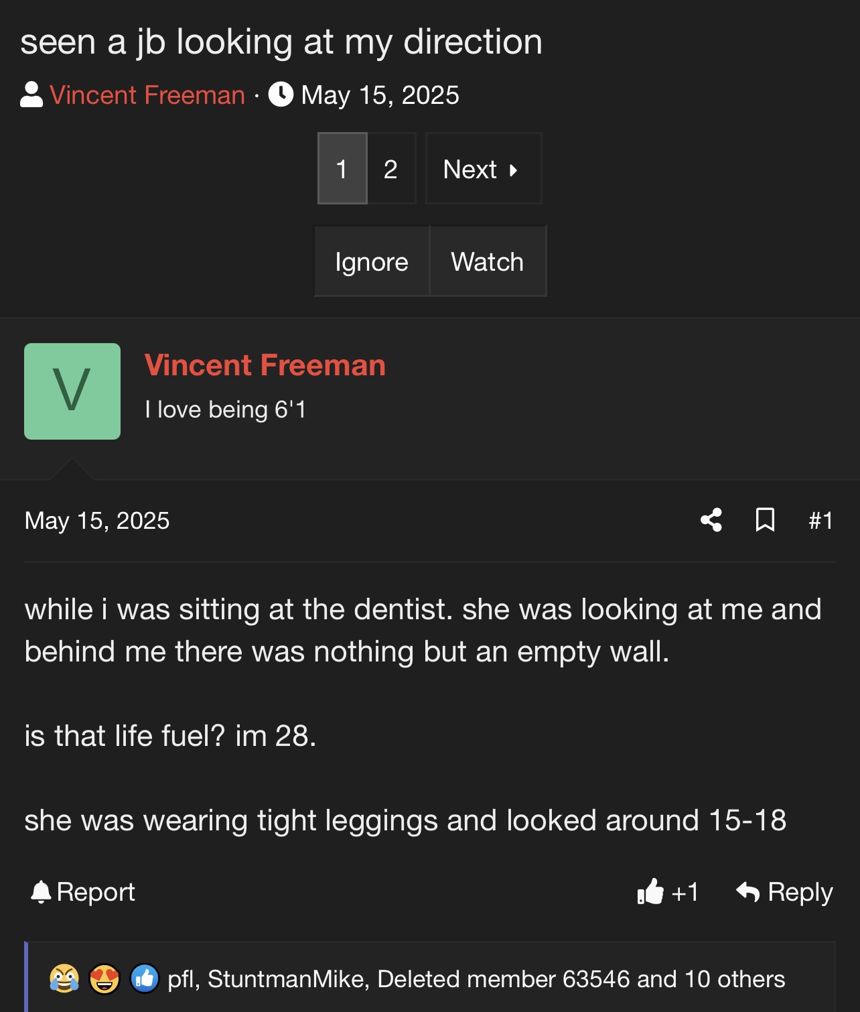860x1012 pixels.
Task: Click the laughing-crying emoji reaction
Action: coord(64,979)
